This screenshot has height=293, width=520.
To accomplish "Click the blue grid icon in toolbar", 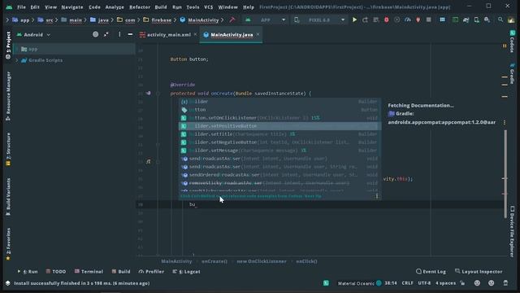I will 442,20.
